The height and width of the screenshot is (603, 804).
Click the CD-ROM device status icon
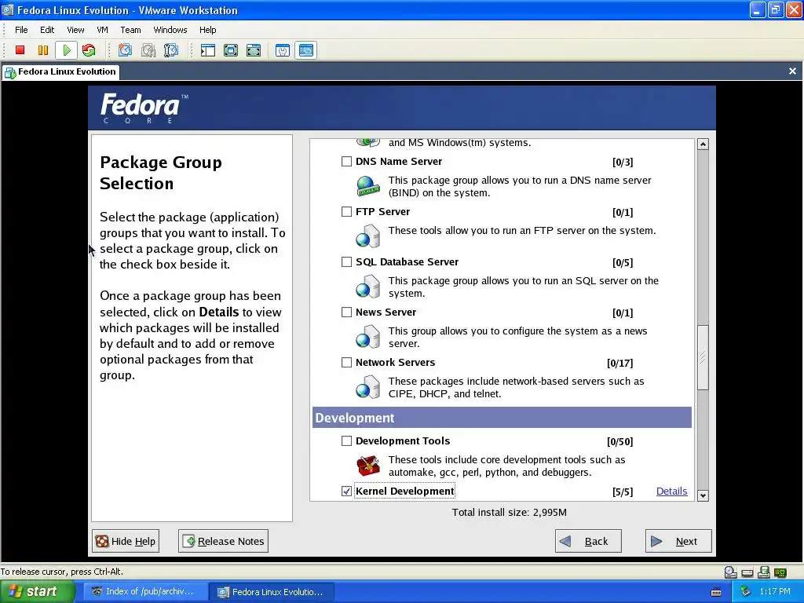pos(731,572)
